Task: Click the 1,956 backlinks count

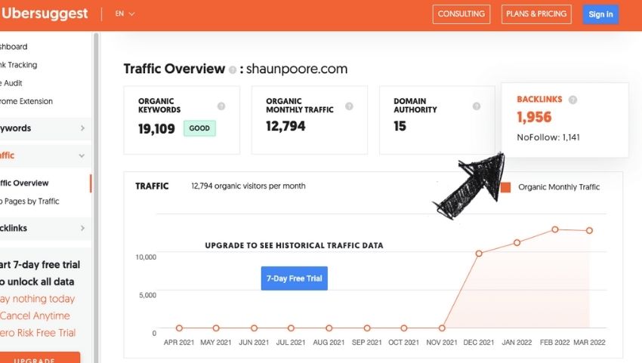Action: (x=534, y=117)
